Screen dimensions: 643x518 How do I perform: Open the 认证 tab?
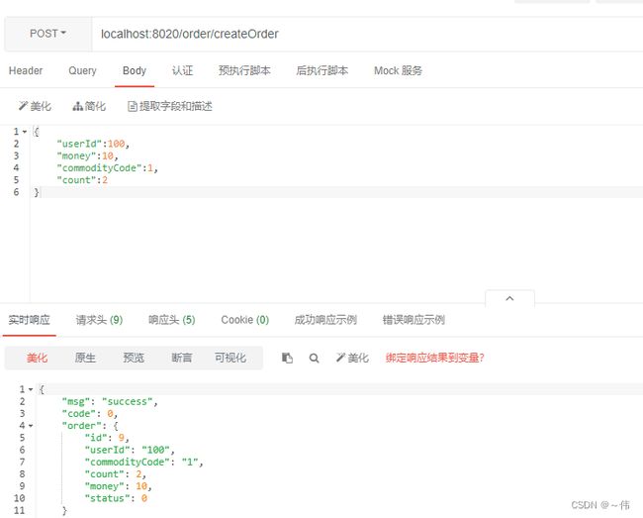pyautogui.click(x=182, y=70)
